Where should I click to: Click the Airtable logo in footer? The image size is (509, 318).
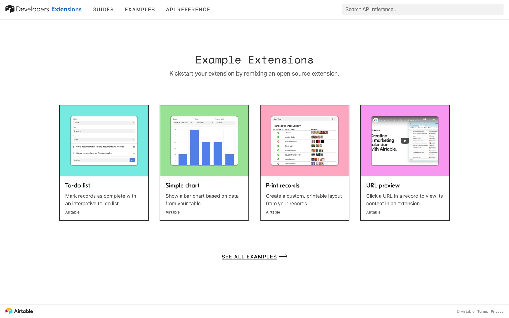[19, 311]
